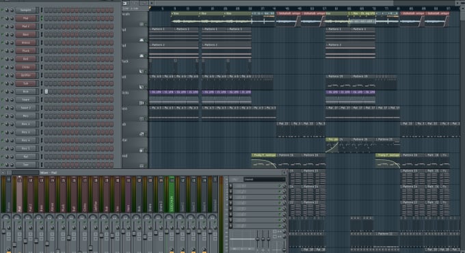
Task: Select the SIDECHAIN mixer track
Action: pyautogui.click(x=172, y=195)
